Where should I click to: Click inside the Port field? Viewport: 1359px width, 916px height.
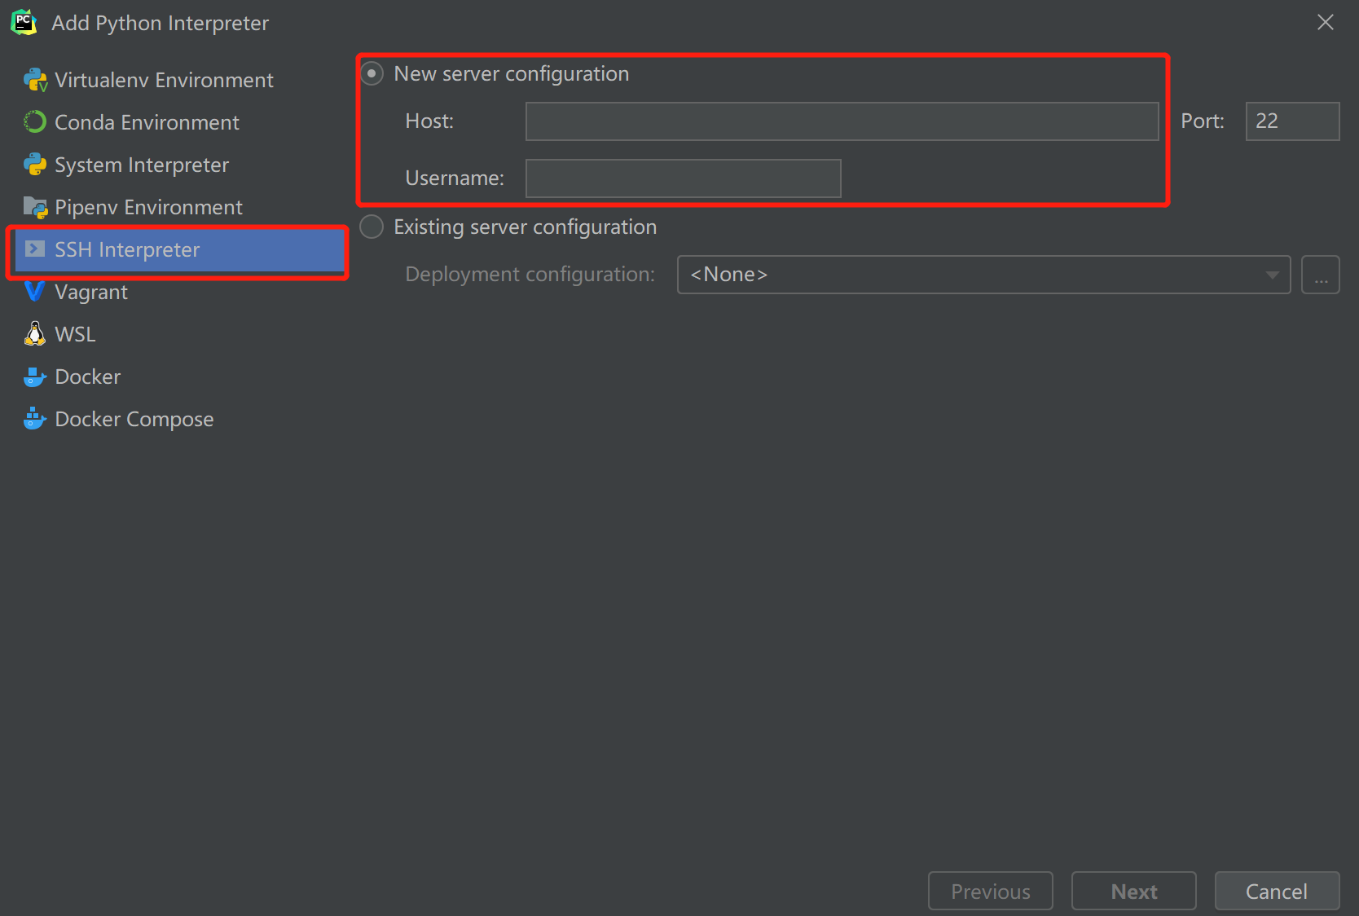click(x=1292, y=121)
